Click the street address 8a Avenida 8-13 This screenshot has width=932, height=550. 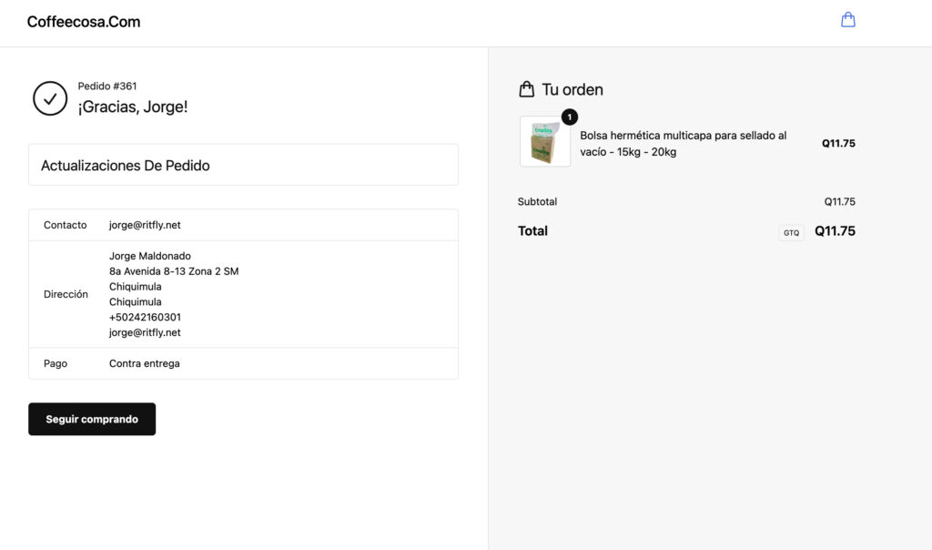tap(174, 271)
